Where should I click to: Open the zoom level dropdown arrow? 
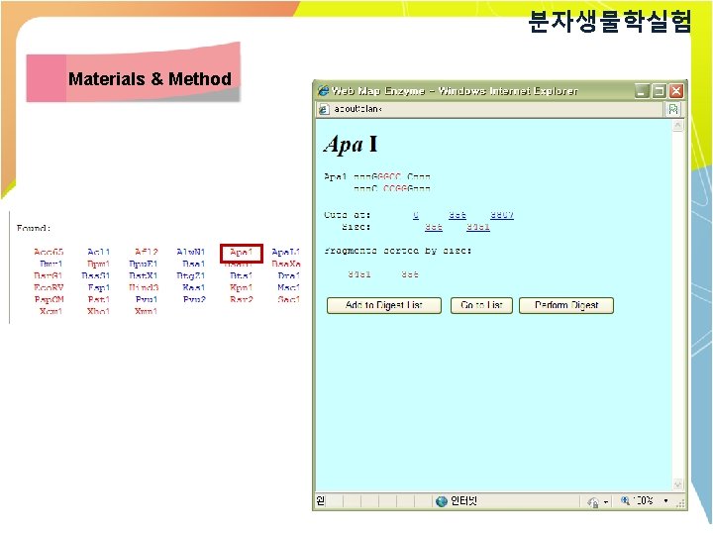point(665,501)
